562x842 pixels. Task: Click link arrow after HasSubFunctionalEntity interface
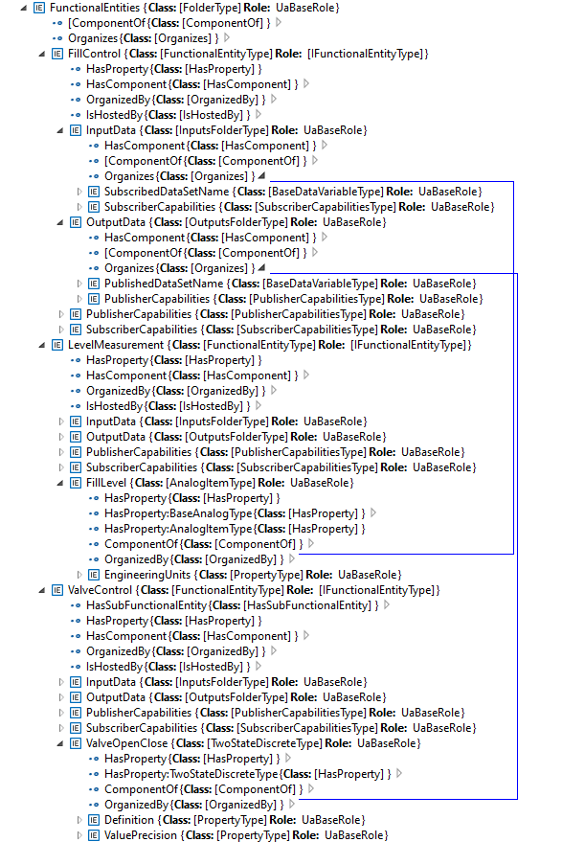click(387, 604)
